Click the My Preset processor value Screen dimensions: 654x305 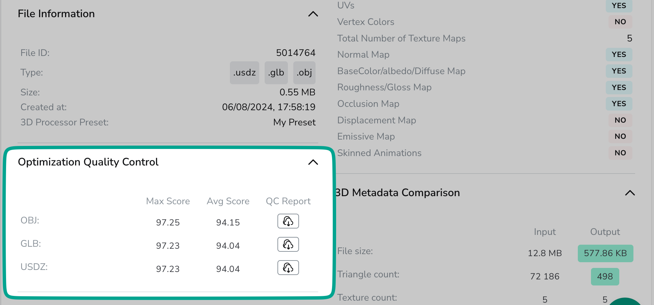point(294,122)
